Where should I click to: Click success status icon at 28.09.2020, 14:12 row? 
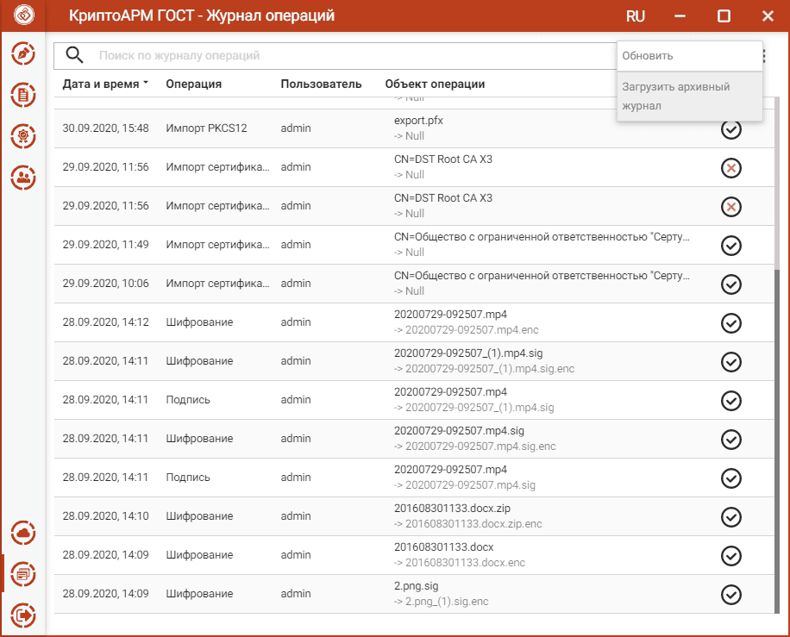[x=731, y=323]
